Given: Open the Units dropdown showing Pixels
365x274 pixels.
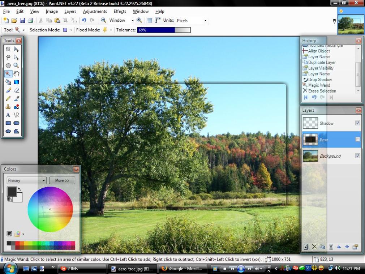Looking at the screenshot, I should pyautogui.click(x=192, y=21).
